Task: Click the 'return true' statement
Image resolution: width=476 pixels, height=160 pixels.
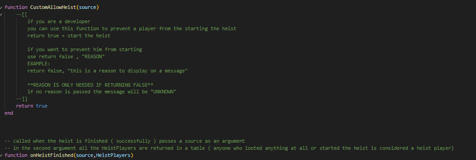Action: (x=32, y=106)
